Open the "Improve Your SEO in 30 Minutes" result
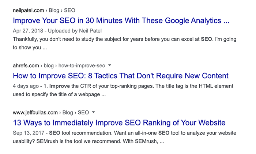This screenshot has width=256, height=154. coord(121,20)
